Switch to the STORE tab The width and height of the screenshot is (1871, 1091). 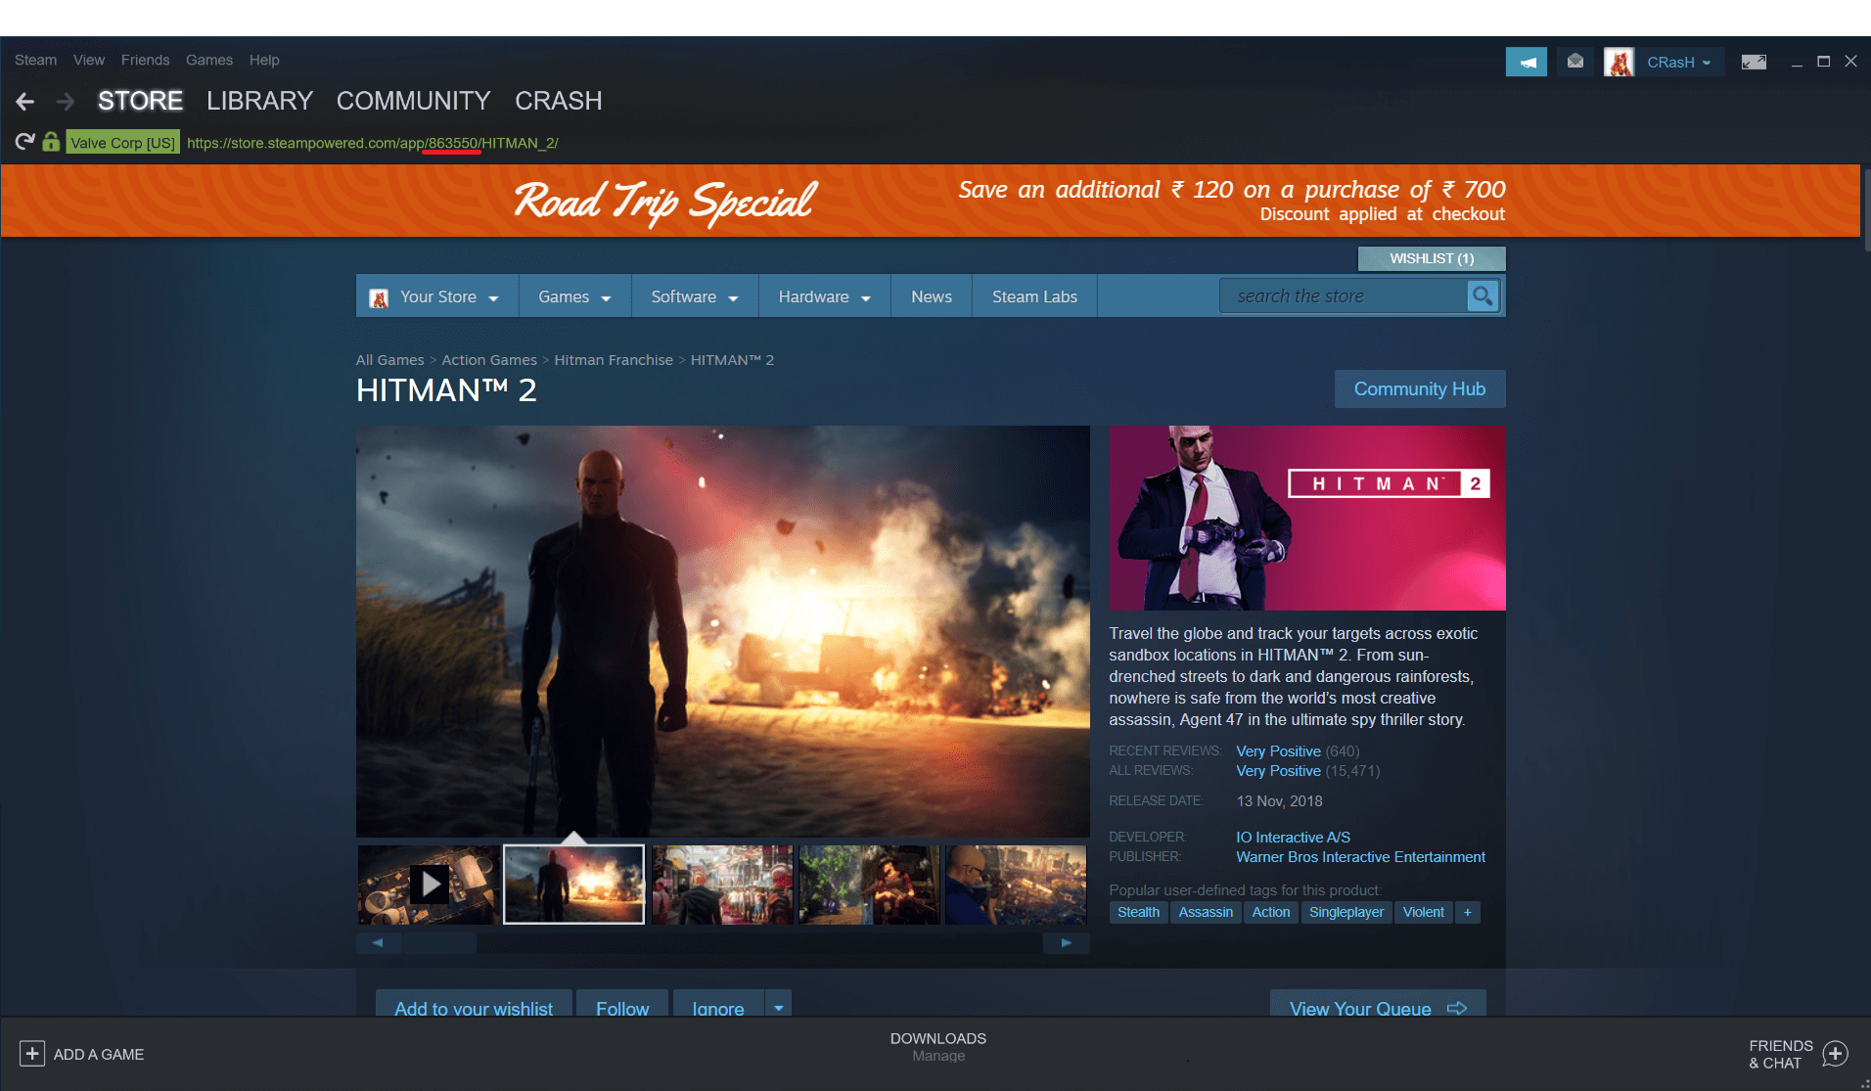140,101
